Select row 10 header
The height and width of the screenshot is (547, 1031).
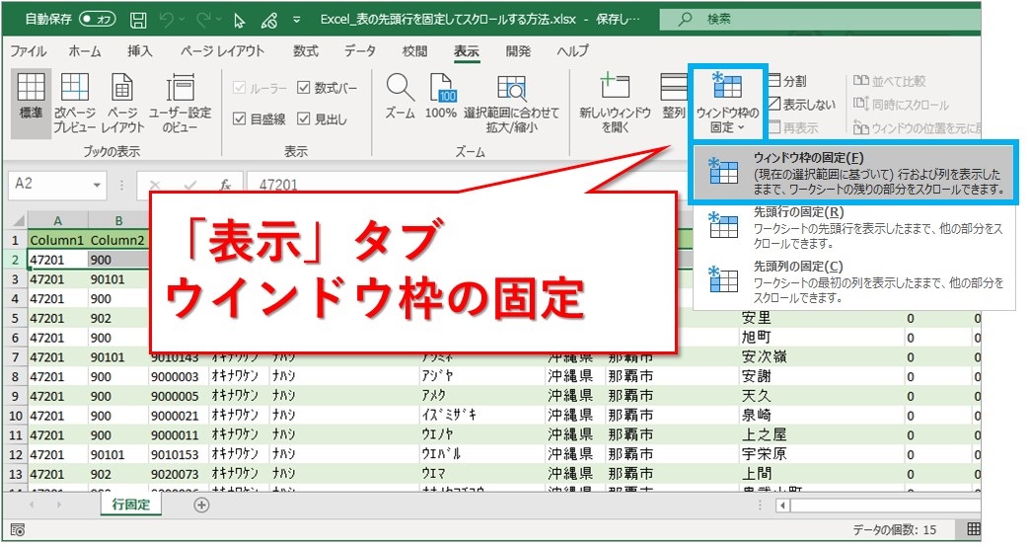pyautogui.click(x=15, y=416)
